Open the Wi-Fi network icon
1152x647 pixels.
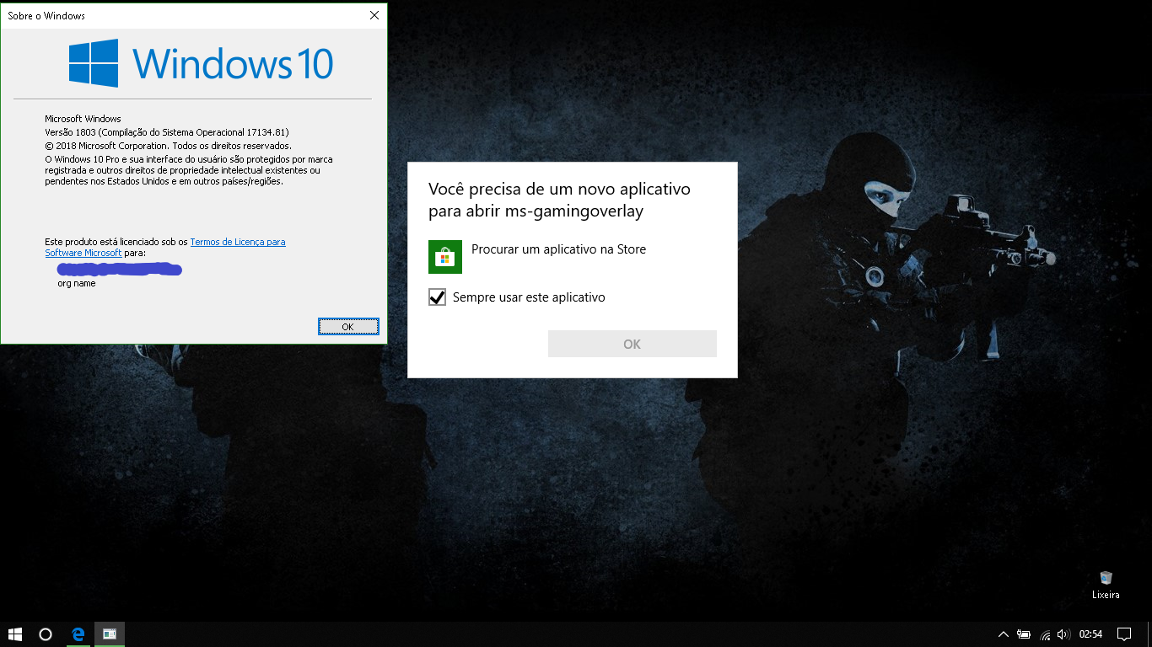1046,634
